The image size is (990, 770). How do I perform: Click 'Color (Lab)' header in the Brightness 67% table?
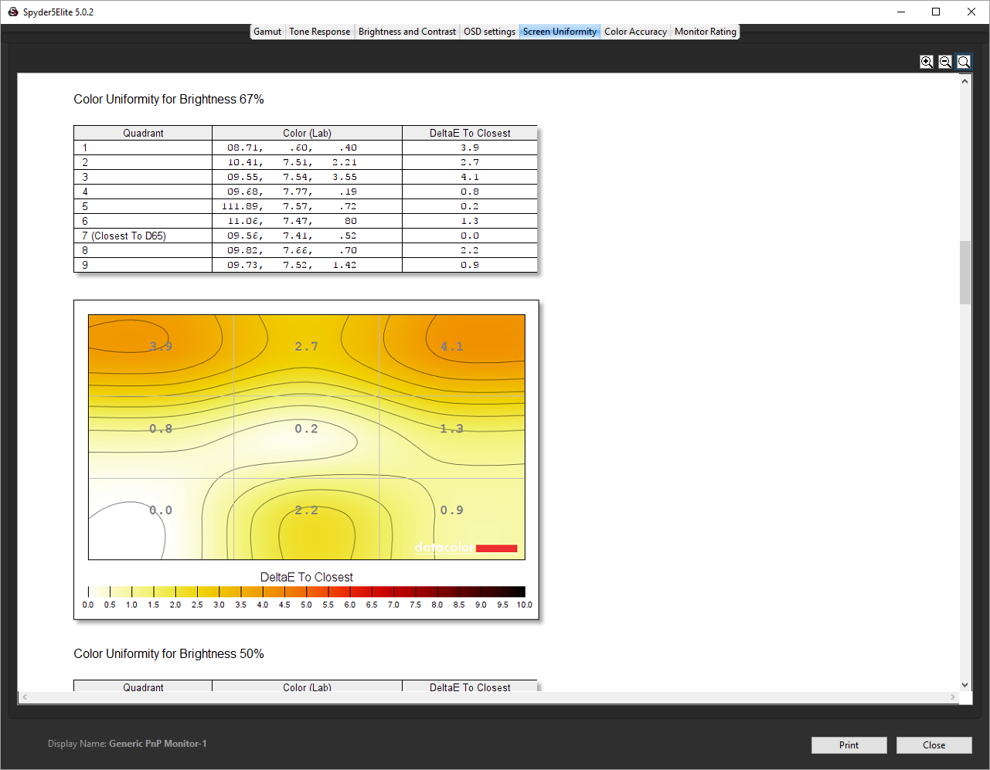(307, 133)
